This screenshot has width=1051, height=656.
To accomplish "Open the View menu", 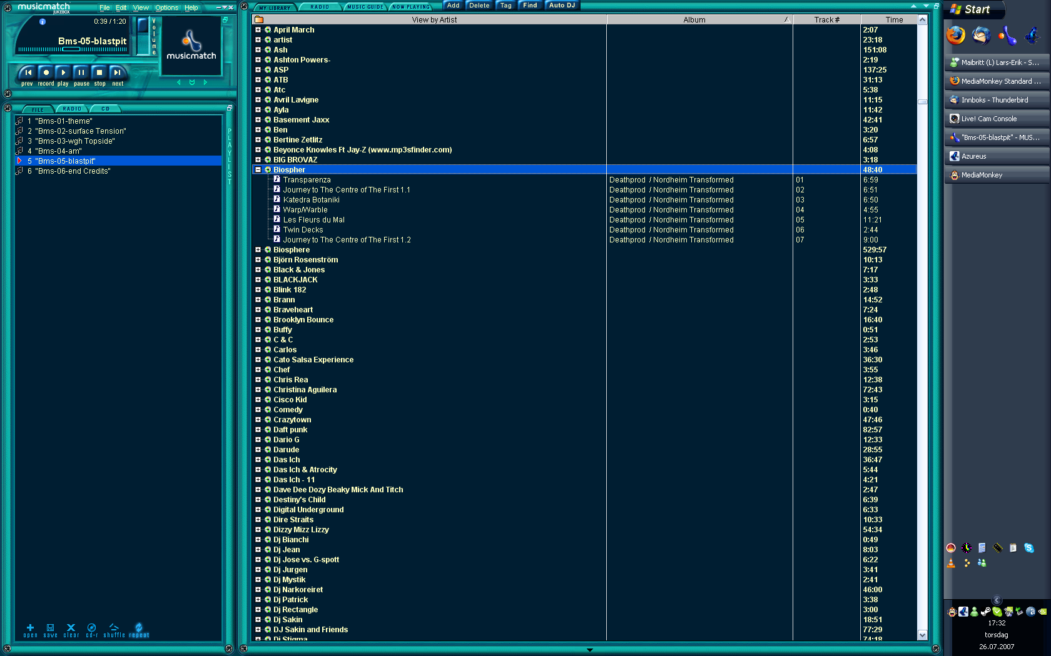I will pos(141,8).
